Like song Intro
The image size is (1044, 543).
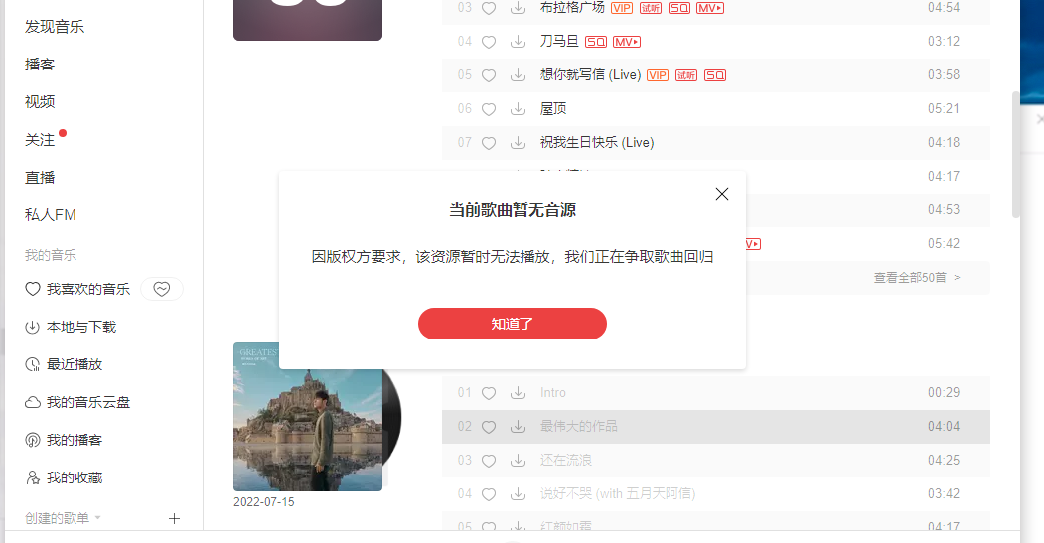(489, 393)
